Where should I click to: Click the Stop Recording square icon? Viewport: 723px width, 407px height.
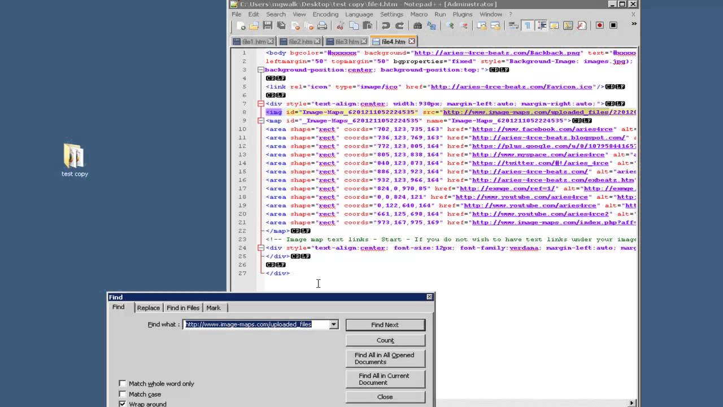tap(613, 25)
